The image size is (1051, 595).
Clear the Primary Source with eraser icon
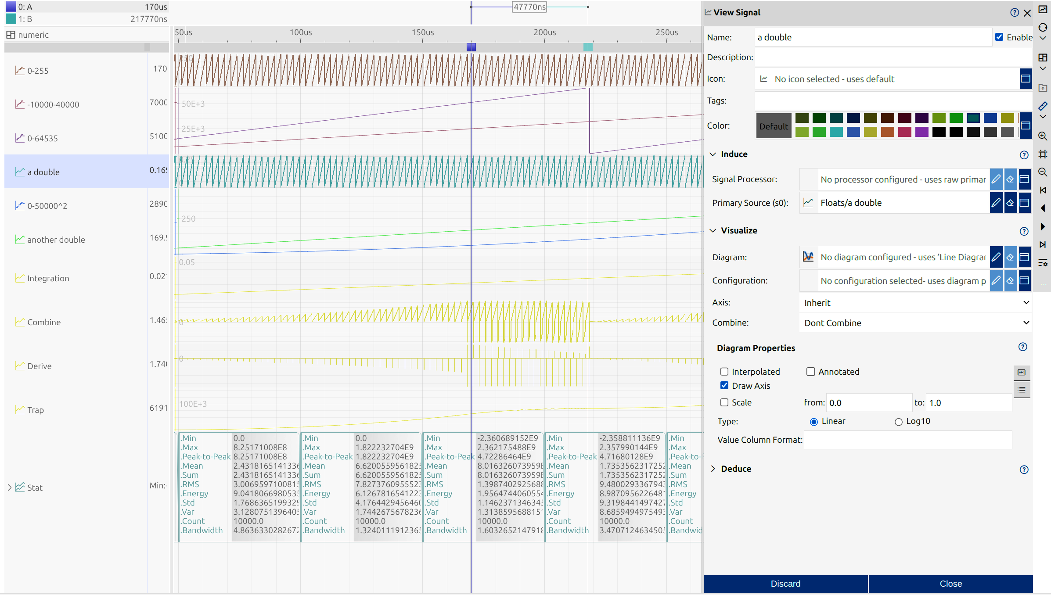[1010, 203]
